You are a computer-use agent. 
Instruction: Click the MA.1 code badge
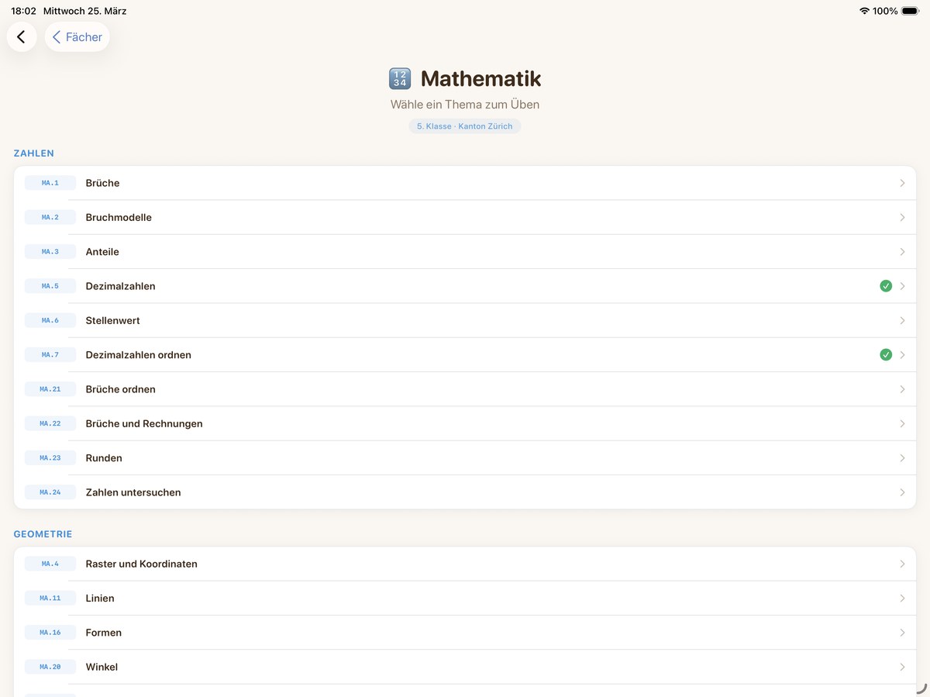point(50,183)
